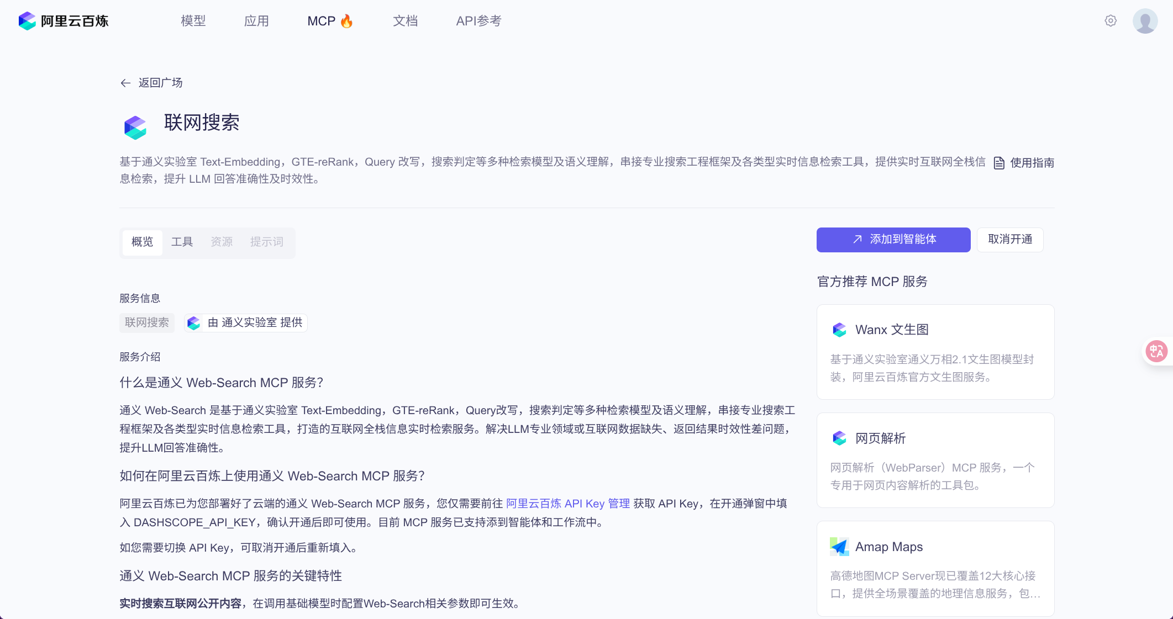This screenshot has height=619, width=1173.
Task: Click the 取消开通 button
Action: pyautogui.click(x=1009, y=240)
